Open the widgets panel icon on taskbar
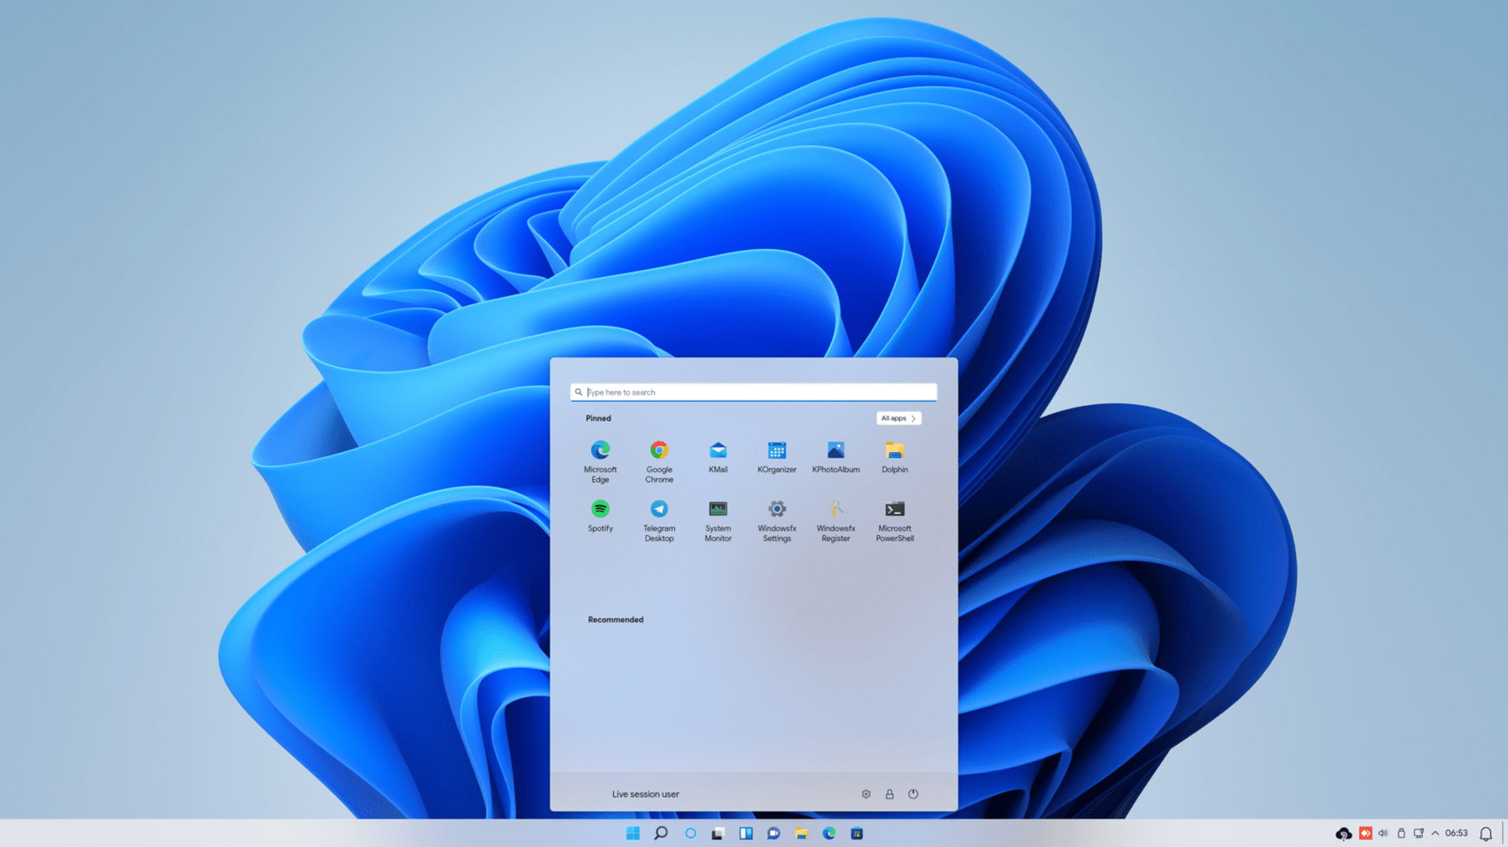Image resolution: width=1508 pixels, height=847 pixels. point(746,833)
